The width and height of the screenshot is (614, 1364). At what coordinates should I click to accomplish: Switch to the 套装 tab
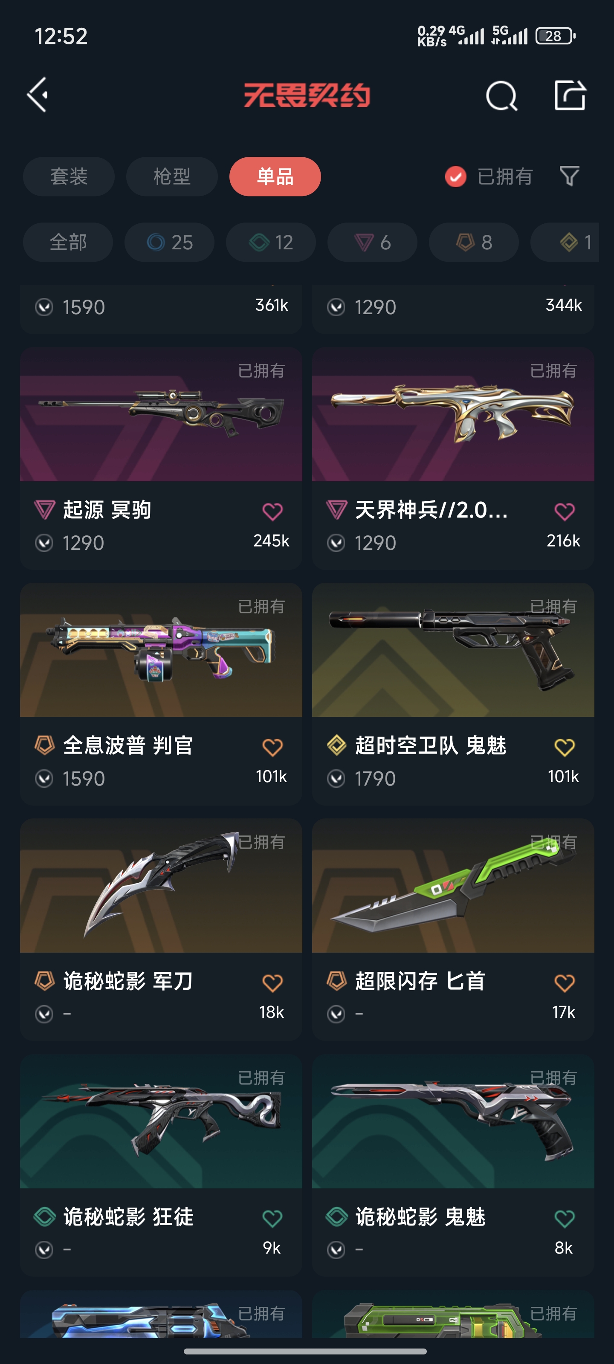pos(69,176)
